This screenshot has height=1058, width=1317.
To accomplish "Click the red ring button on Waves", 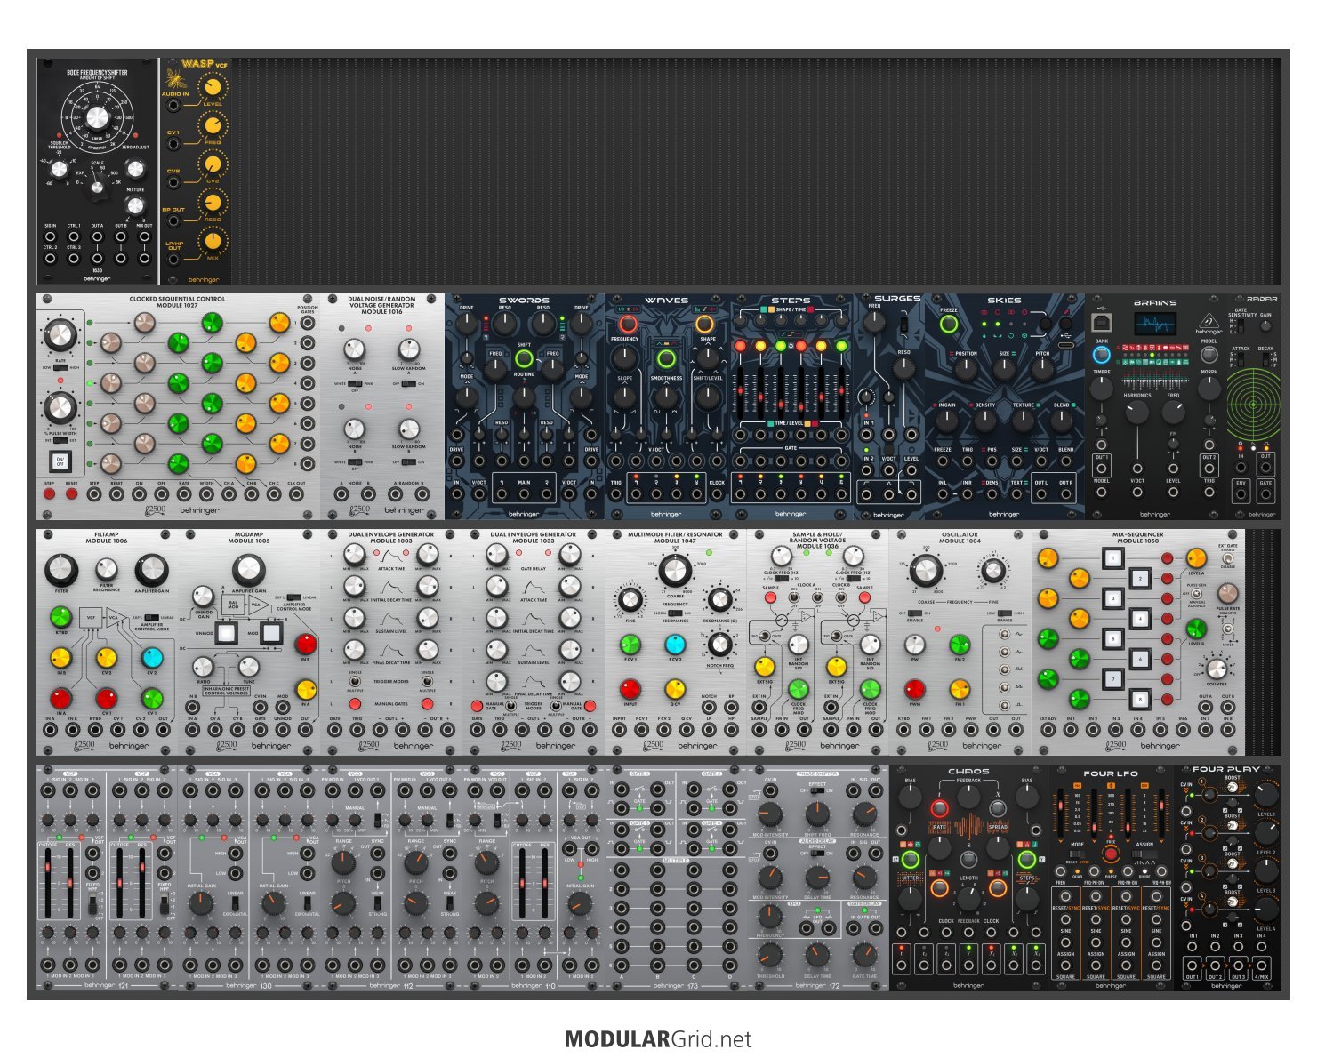I will pyautogui.click(x=628, y=325).
